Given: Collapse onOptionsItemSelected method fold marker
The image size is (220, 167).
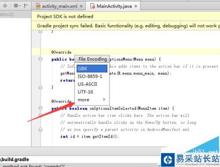Looking at the screenshot, I should click(40, 109).
